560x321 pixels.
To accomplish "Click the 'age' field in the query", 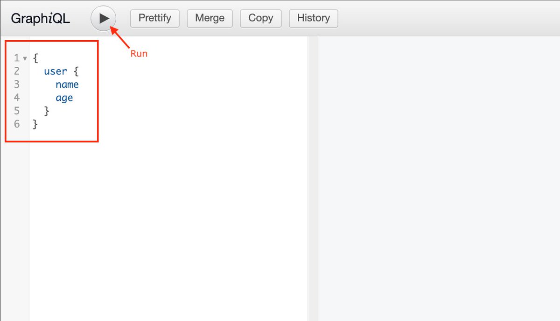I will tap(64, 98).
